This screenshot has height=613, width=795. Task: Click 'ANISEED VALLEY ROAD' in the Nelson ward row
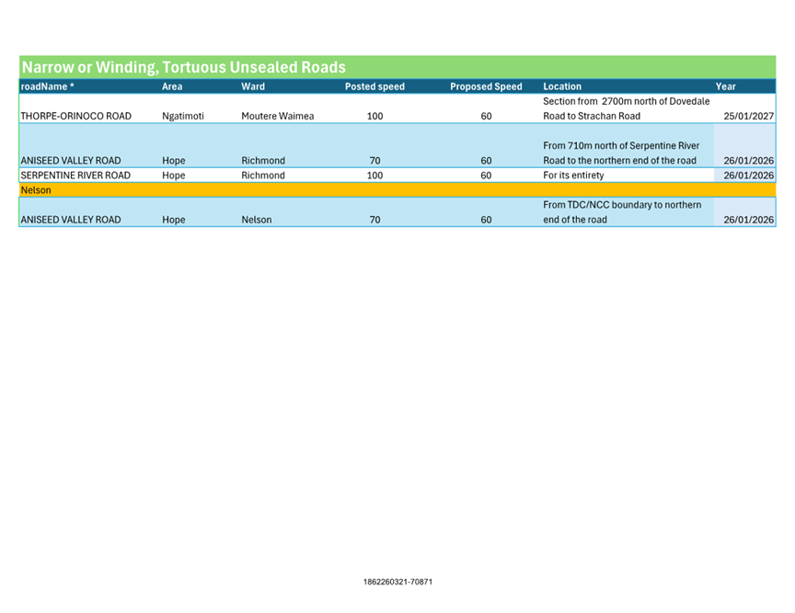coord(71,220)
